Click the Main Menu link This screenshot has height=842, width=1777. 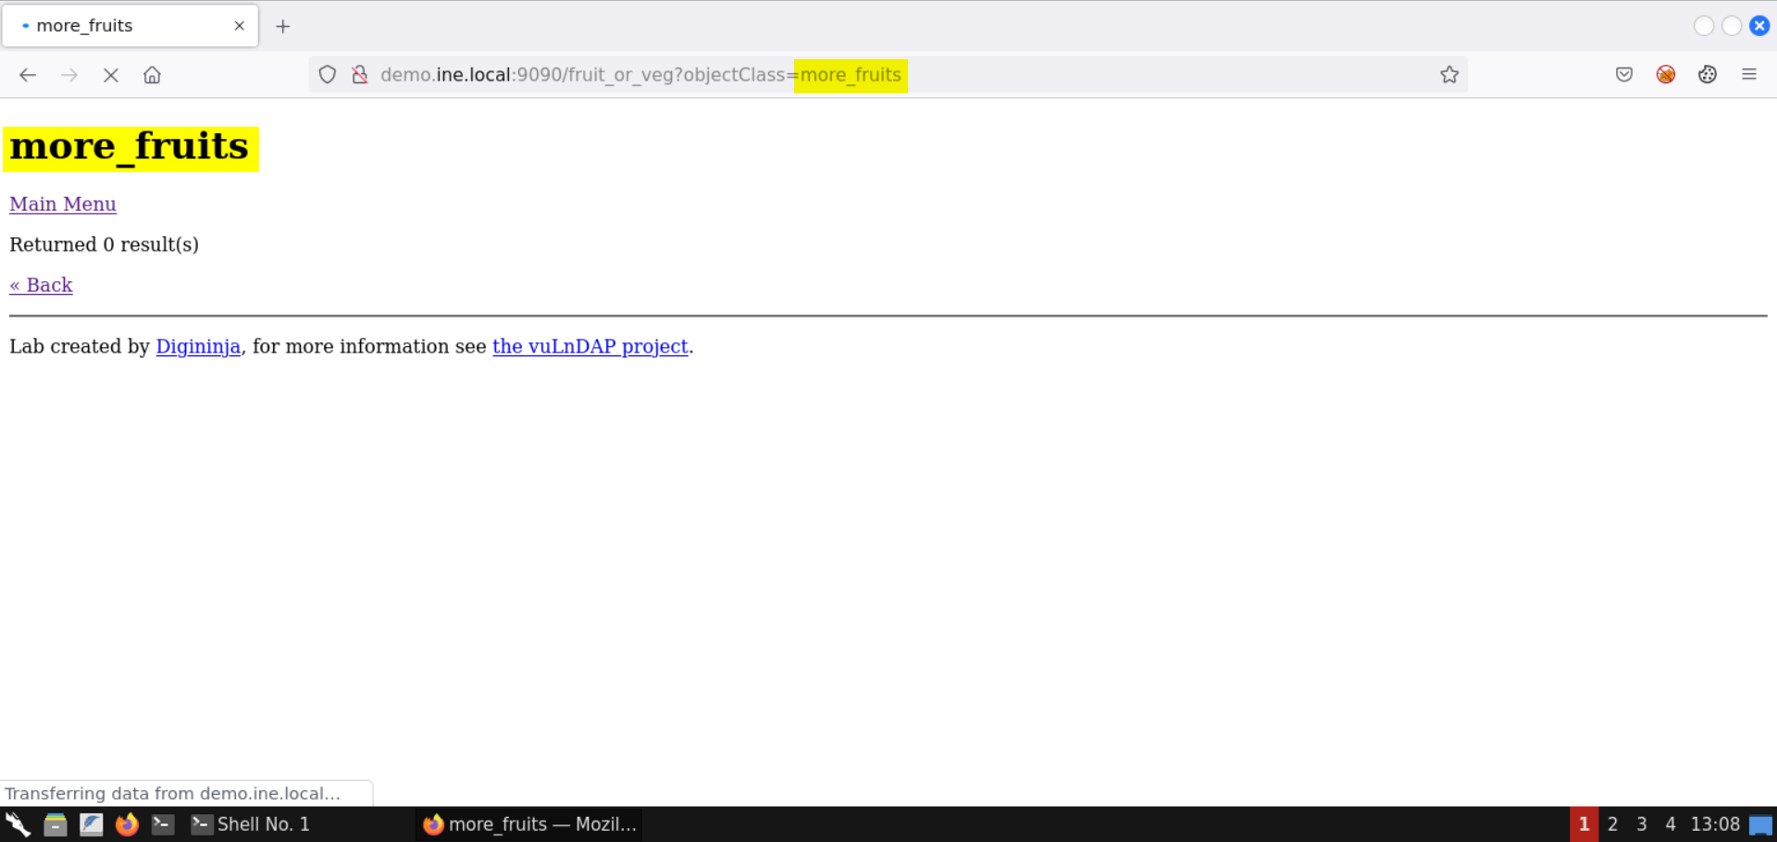63,204
